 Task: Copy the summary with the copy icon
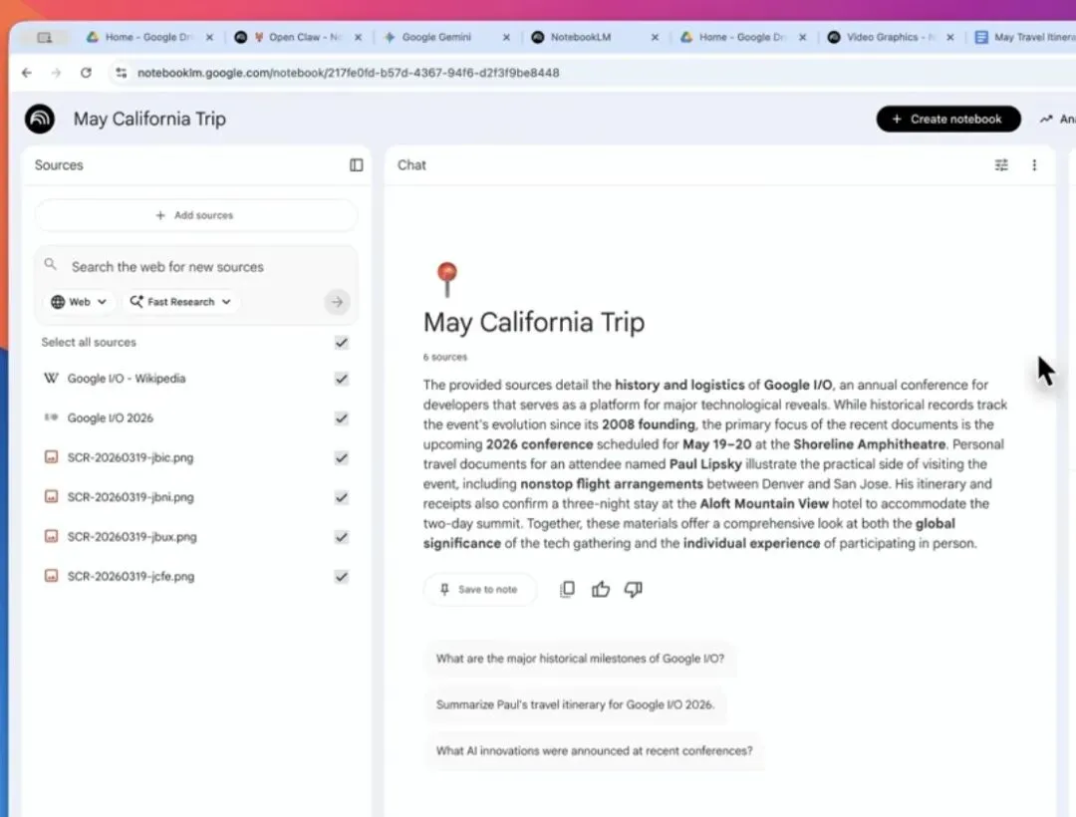(x=568, y=589)
